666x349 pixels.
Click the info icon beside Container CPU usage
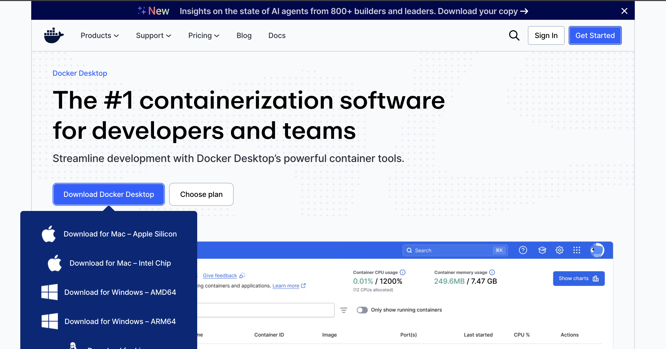[402, 272]
